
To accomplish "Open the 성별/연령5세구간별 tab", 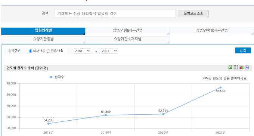I will pyautogui.click(x=127, y=31).
